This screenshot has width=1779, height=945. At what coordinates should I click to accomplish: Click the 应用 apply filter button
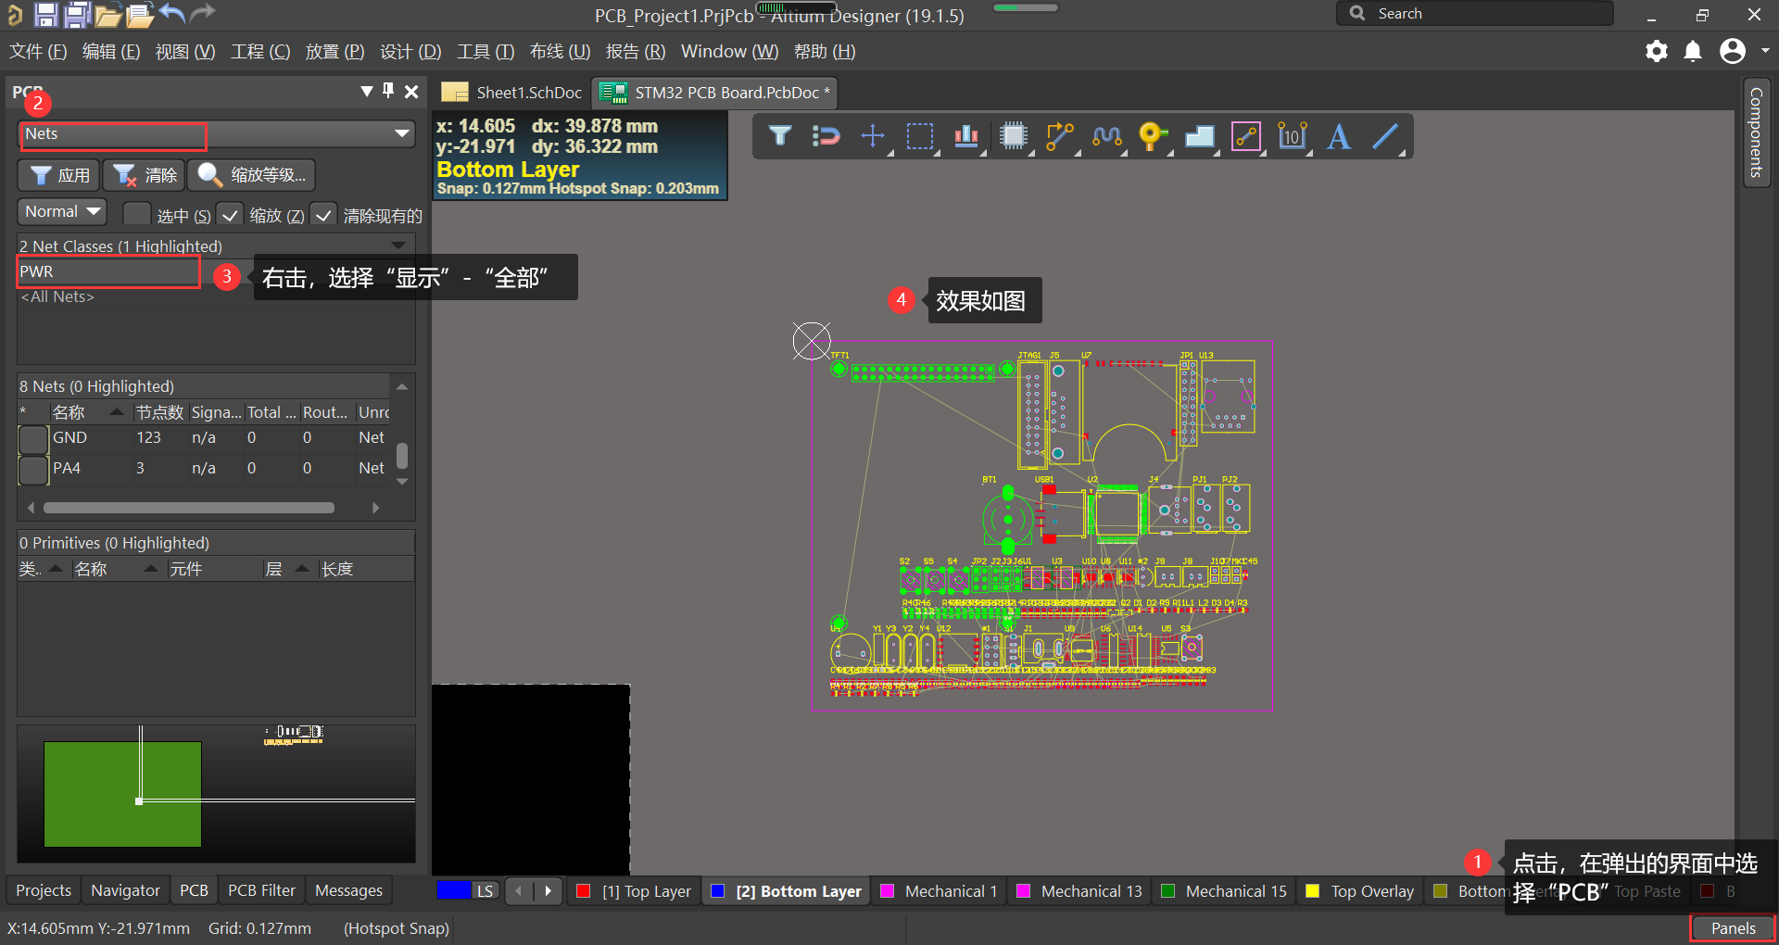click(58, 175)
